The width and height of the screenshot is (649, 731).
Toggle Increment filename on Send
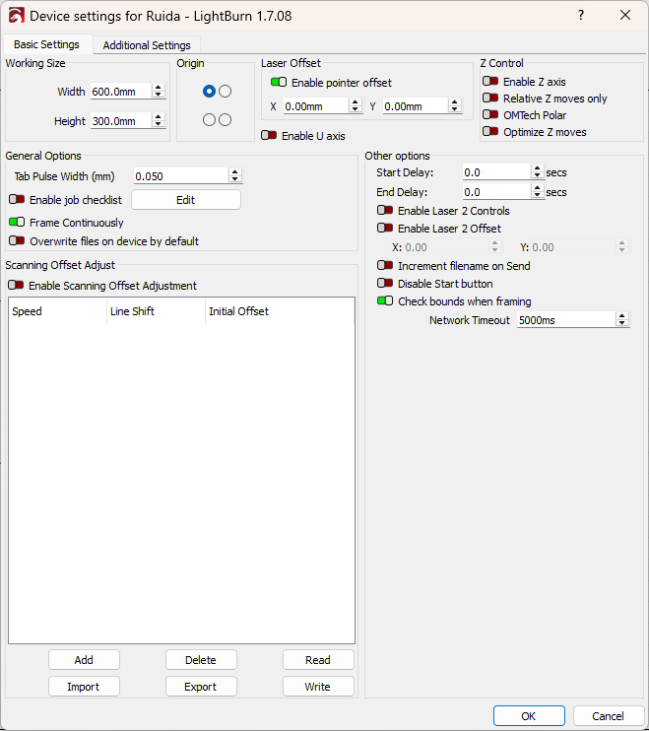pos(385,265)
